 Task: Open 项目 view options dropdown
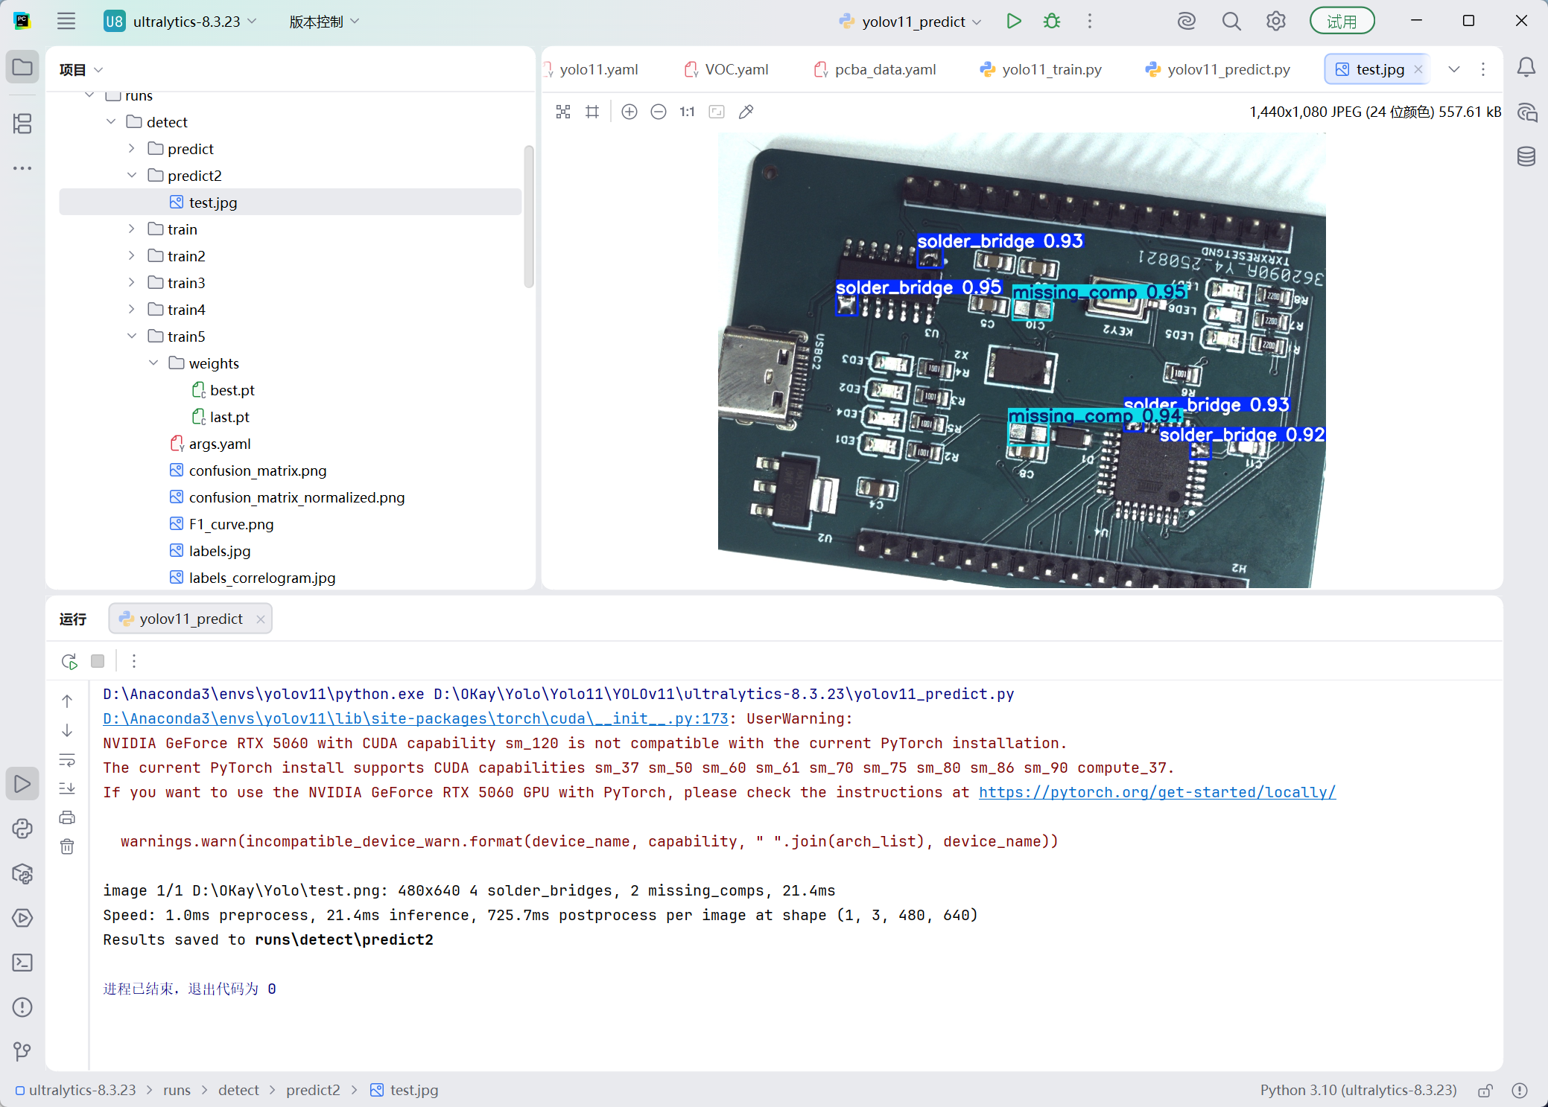[80, 69]
